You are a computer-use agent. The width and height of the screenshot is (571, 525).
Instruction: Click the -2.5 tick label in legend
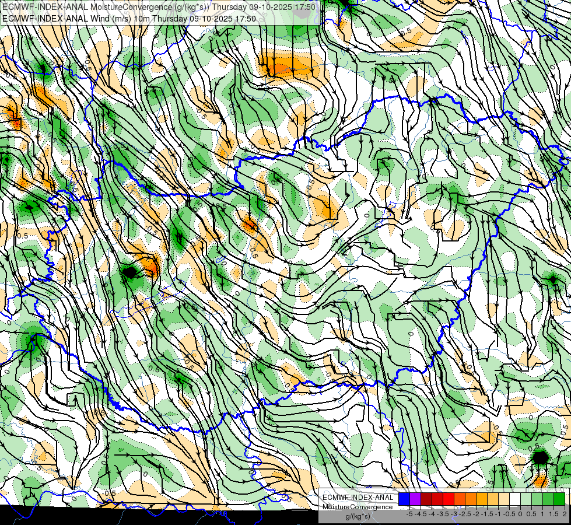click(465, 514)
